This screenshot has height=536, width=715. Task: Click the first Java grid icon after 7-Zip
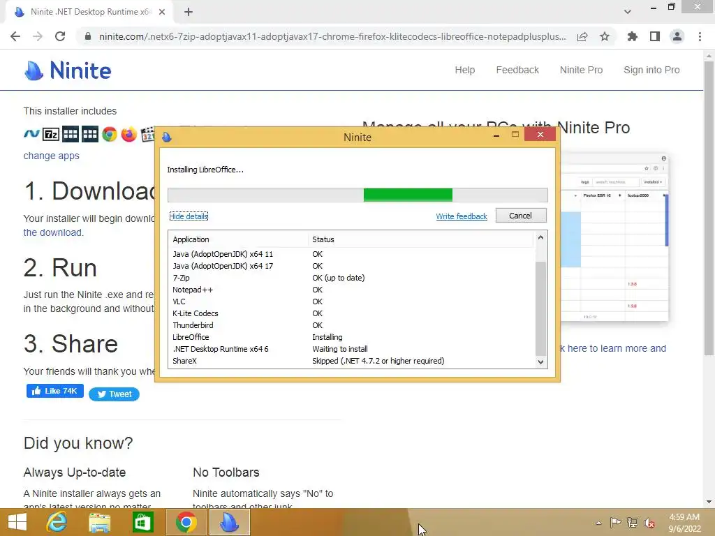pyautogui.click(x=71, y=135)
